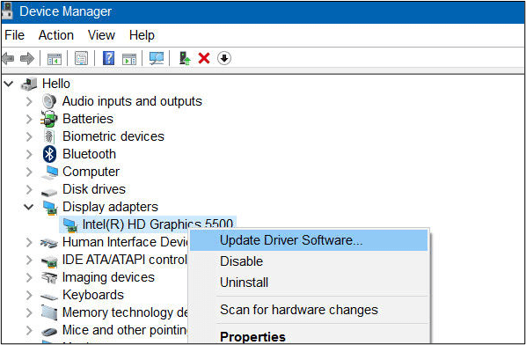Expand the Batteries category
Image resolution: width=526 pixels, height=345 pixels.
click(x=29, y=119)
